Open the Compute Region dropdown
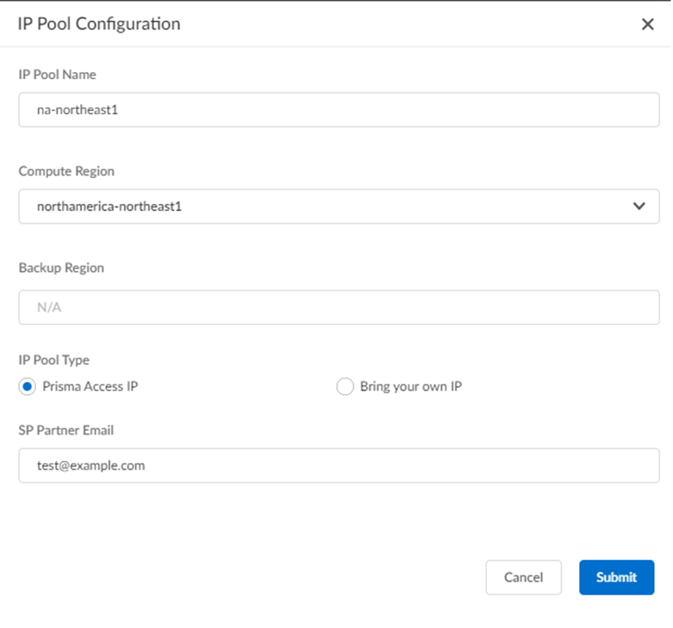The width and height of the screenshot is (673, 628). point(338,206)
